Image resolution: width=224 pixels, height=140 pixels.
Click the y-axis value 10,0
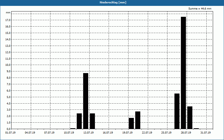tap(8, 65)
